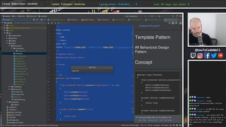Apply bold formatting in markdown toolbar
The height and width of the screenshot is (127, 226).
49,23
